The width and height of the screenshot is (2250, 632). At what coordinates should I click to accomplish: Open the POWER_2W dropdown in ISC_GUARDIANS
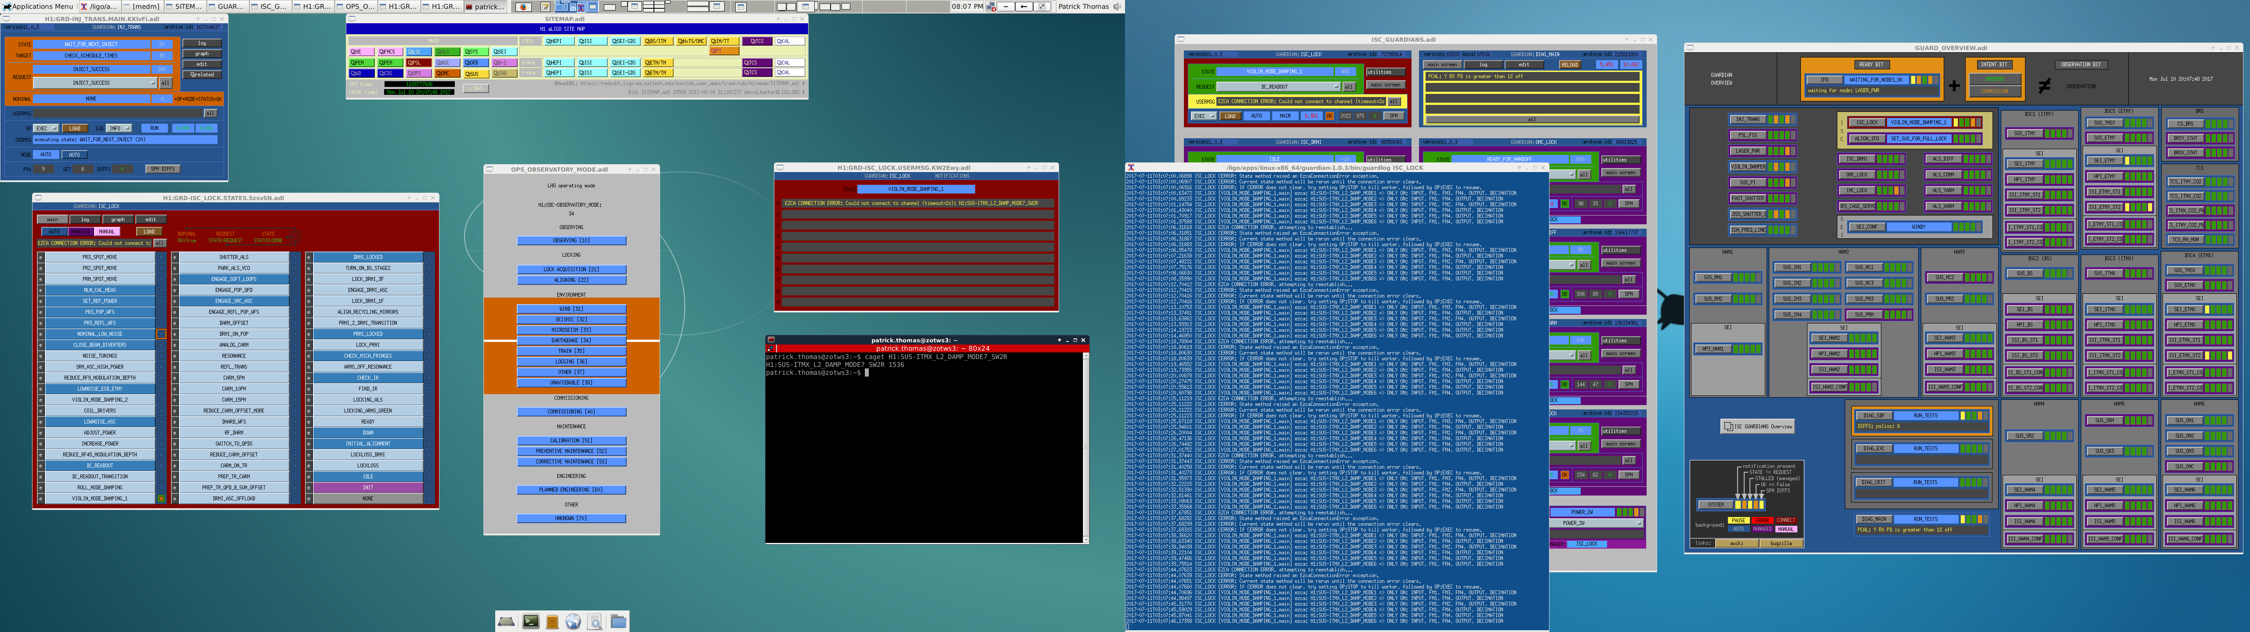click(1597, 524)
